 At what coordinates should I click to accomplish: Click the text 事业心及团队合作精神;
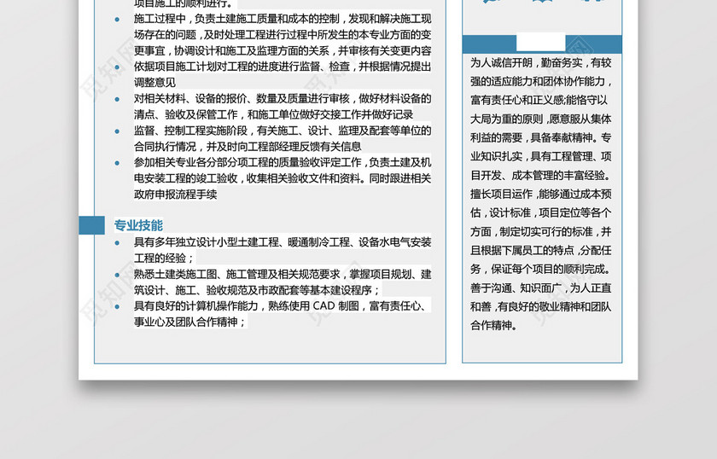pyautogui.click(x=190, y=322)
